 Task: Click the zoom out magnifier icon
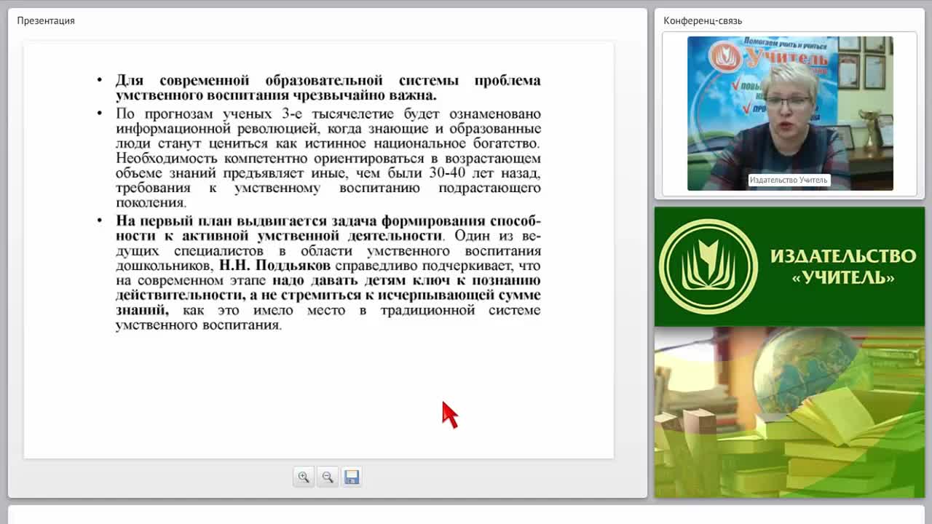click(x=328, y=477)
